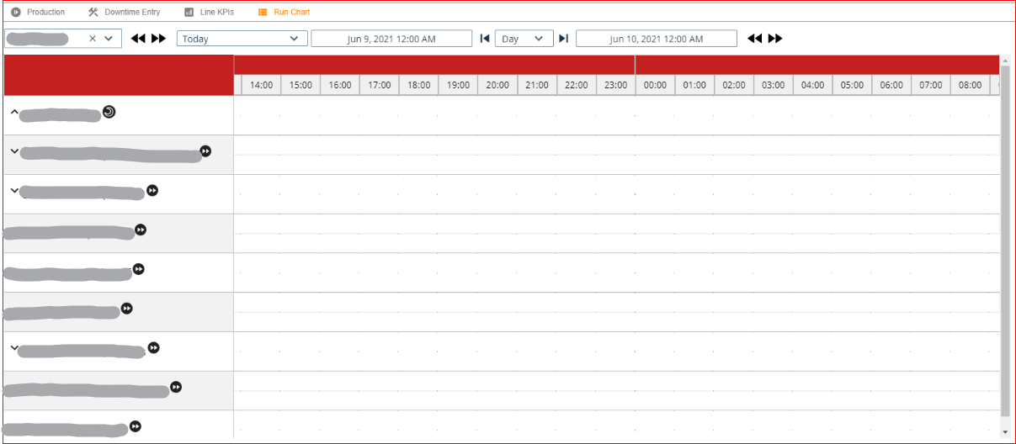Switch to the Downtime Entry tab
The height and width of the screenshot is (444, 1016).
[x=124, y=12]
